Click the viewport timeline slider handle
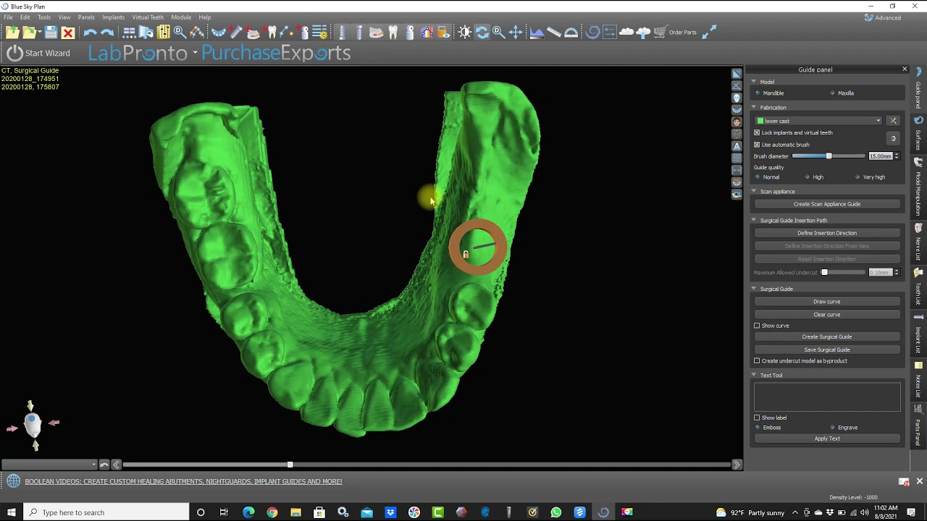The height and width of the screenshot is (521, 927). click(x=290, y=465)
